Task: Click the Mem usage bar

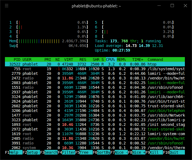Action: click(x=49, y=41)
